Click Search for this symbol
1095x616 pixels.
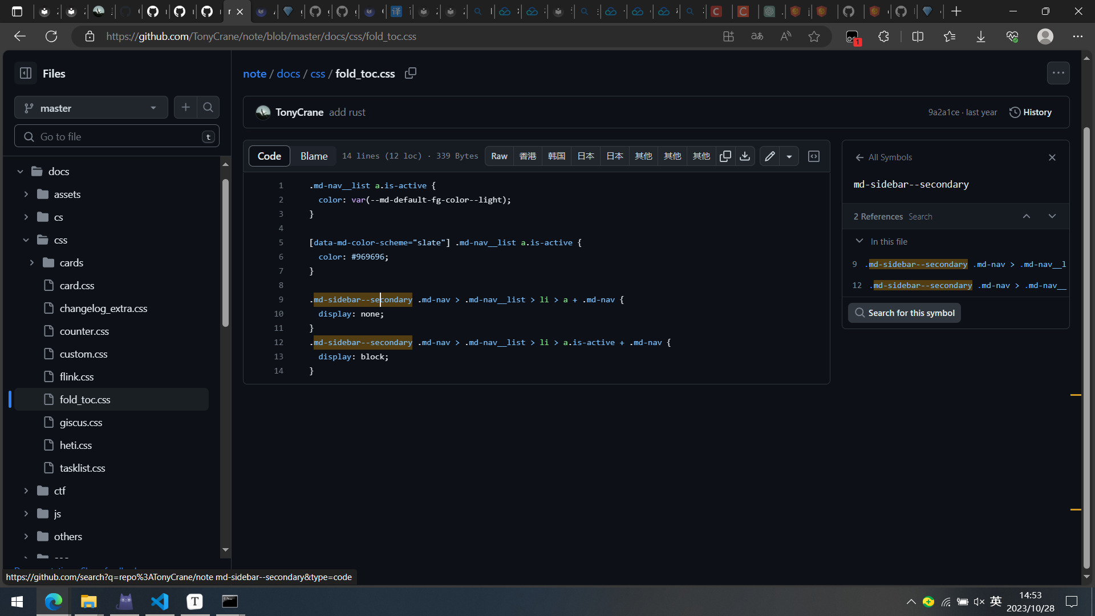[905, 313]
